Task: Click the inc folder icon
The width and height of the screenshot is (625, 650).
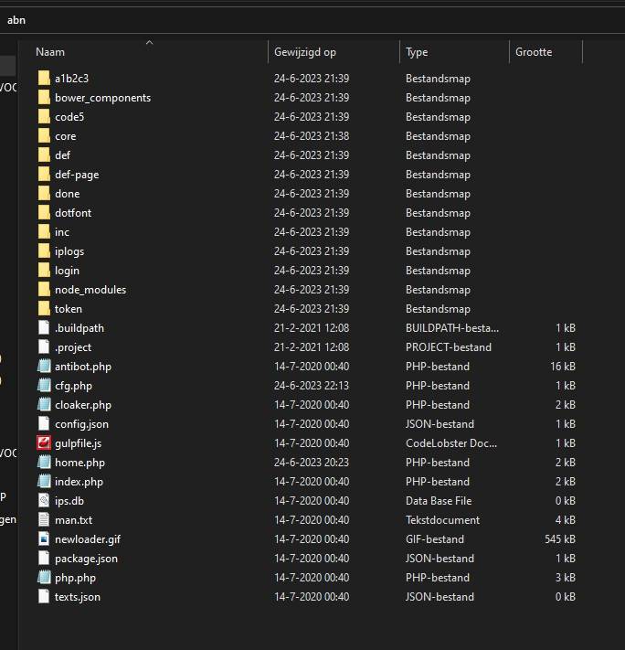Action: [x=44, y=231]
